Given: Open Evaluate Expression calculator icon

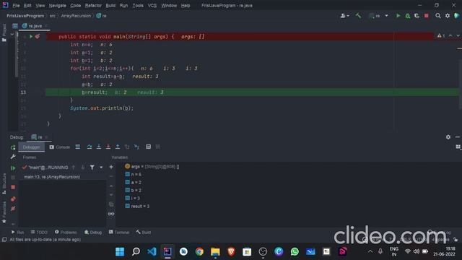Looking at the screenshot, I should tap(148, 147).
